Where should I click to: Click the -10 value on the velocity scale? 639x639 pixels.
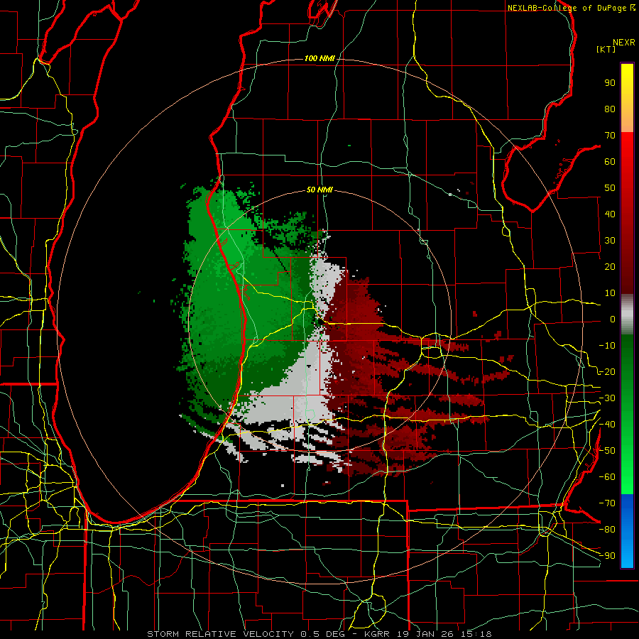pyautogui.click(x=607, y=346)
